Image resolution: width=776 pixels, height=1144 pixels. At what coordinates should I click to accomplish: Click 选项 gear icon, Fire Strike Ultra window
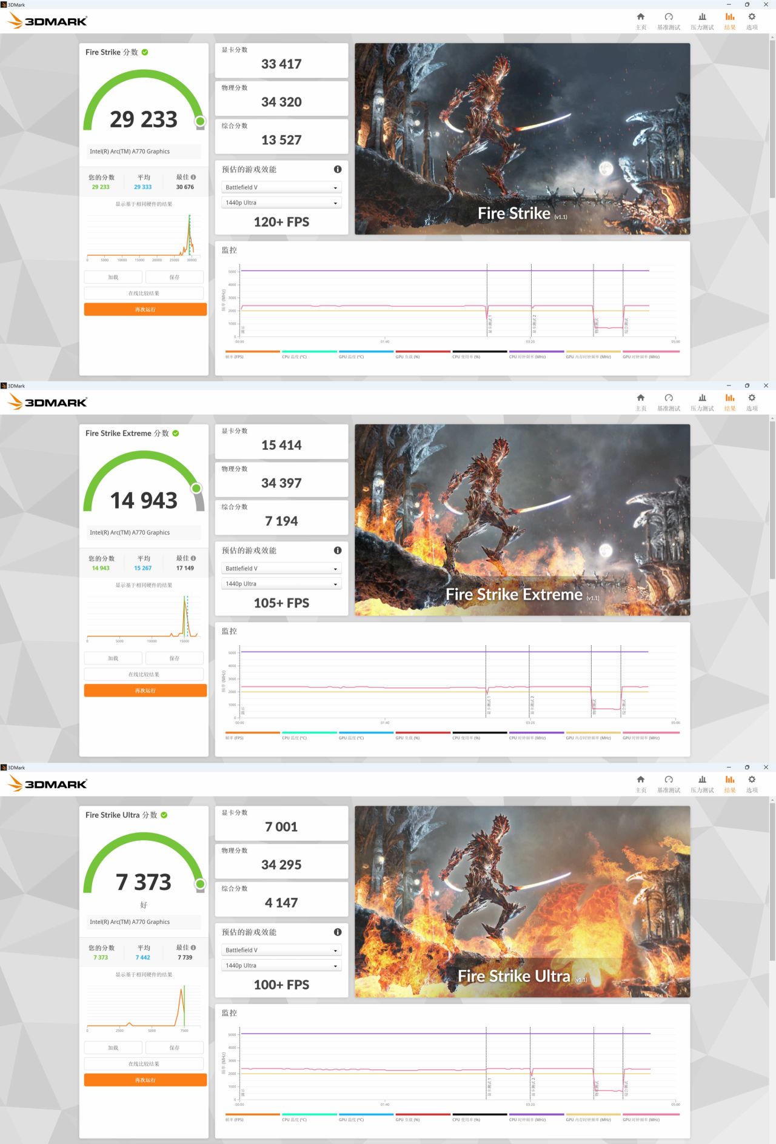tap(752, 780)
